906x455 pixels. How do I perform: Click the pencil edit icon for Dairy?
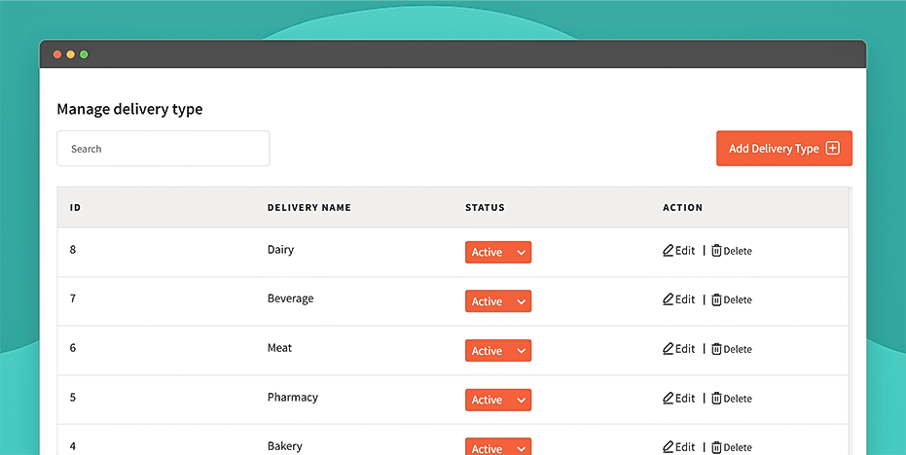coord(668,251)
